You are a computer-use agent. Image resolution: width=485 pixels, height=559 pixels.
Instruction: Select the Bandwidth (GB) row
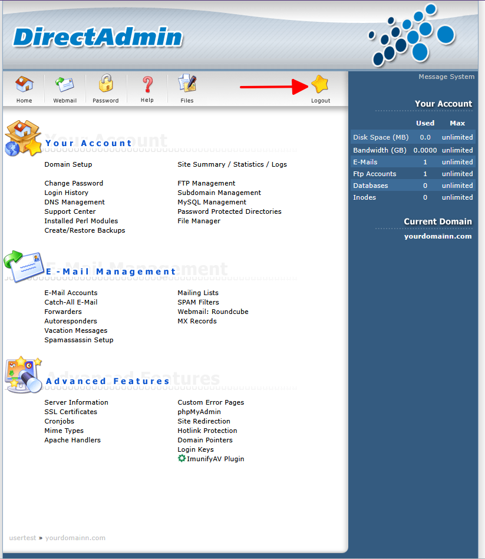(x=413, y=150)
